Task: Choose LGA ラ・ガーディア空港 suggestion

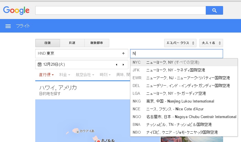Action: coord(184,93)
